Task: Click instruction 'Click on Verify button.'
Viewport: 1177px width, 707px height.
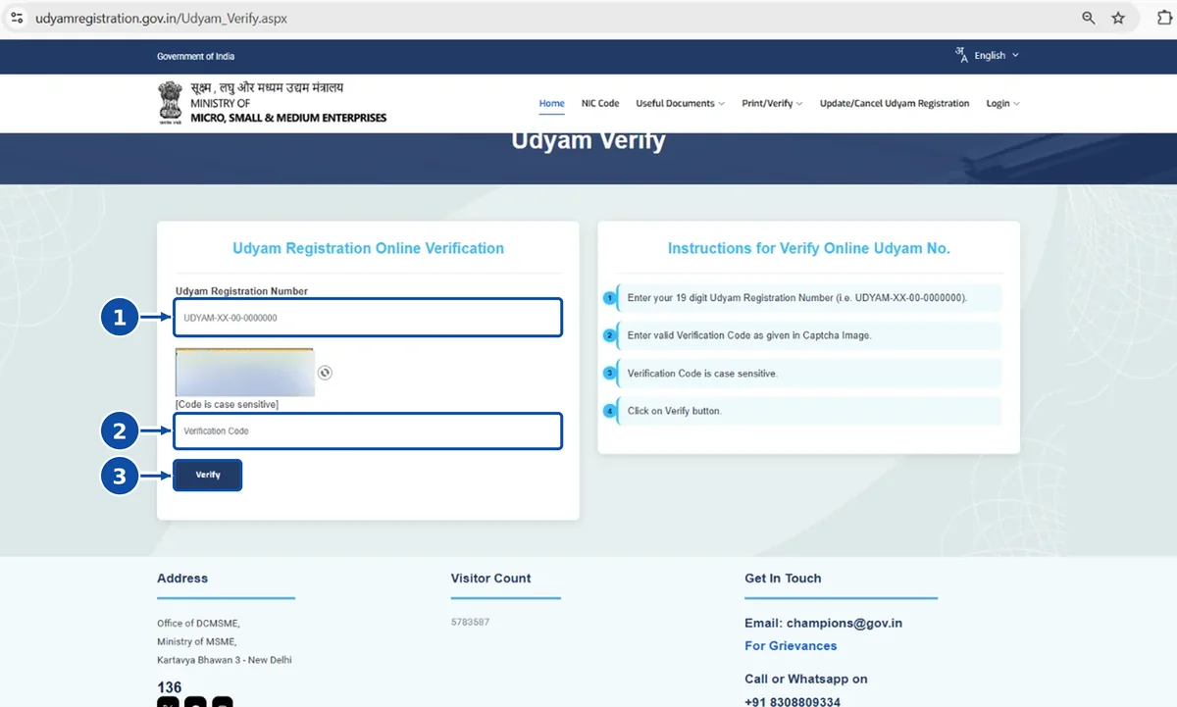Action: coord(674,411)
